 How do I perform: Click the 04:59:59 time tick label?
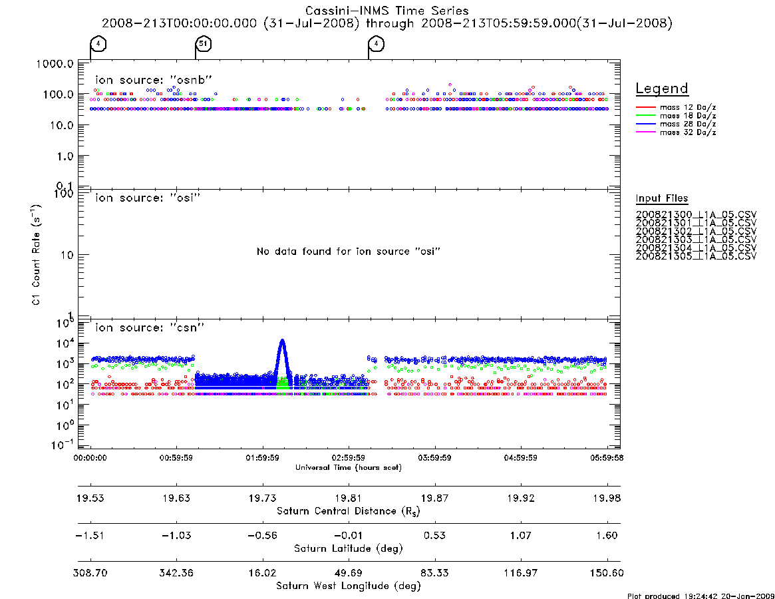520,458
